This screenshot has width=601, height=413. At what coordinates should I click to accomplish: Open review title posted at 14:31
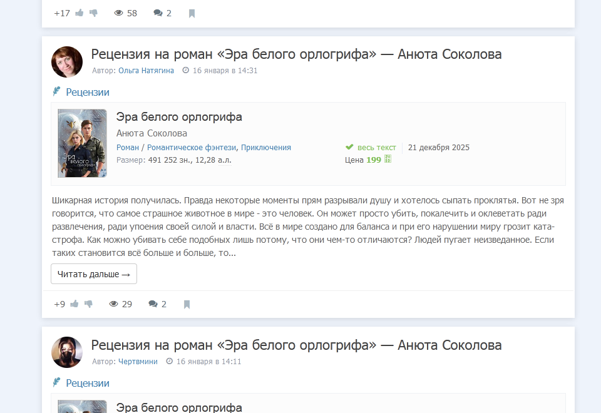click(296, 54)
